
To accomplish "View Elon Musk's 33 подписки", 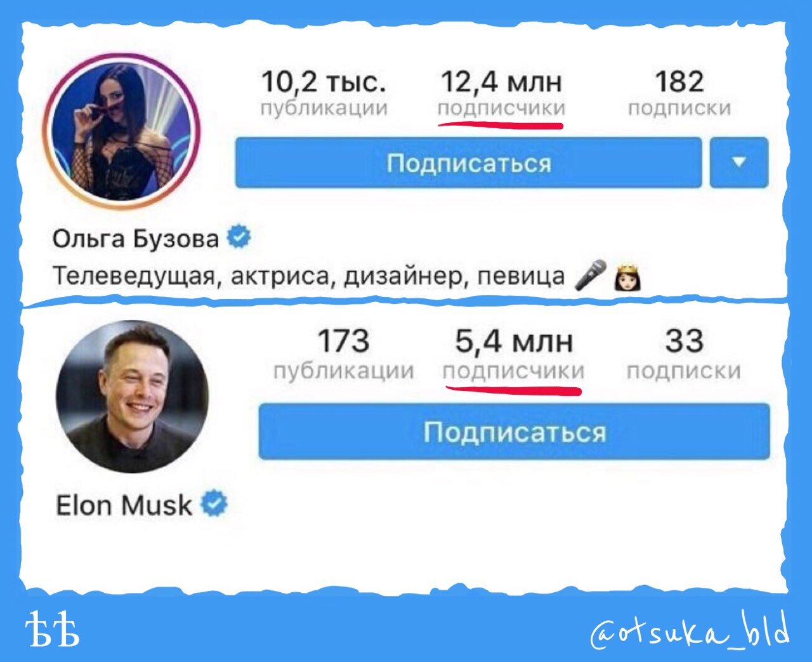I will click(x=684, y=354).
